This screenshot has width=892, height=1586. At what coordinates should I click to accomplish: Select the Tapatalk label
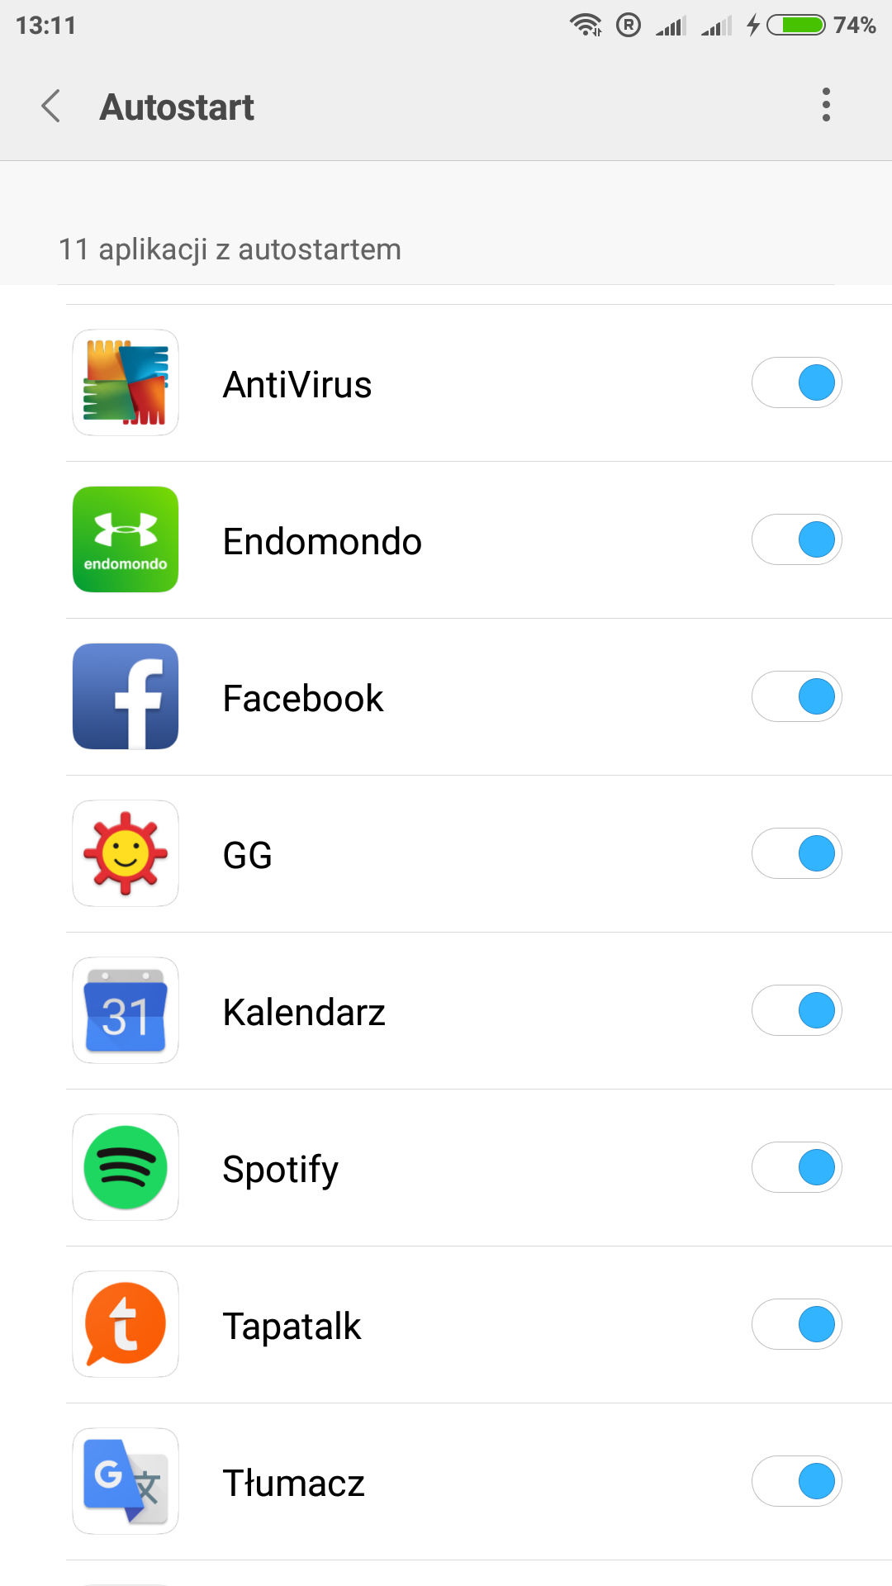pyautogui.click(x=292, y=1326)
